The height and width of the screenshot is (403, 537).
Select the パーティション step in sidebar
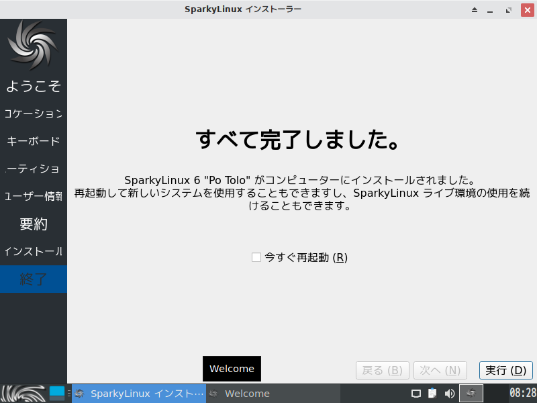tap(34, 169)
